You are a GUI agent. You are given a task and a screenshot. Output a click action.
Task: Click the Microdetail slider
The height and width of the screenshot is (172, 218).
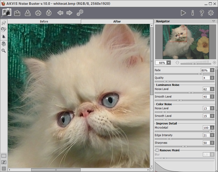(185, 131)
